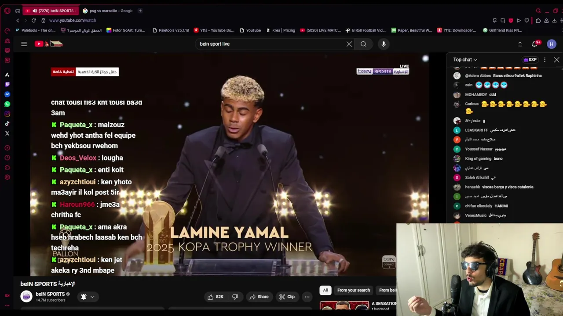
Task: Open the A SENSATION recommended video thumbnail
Action: pos(345,305)
